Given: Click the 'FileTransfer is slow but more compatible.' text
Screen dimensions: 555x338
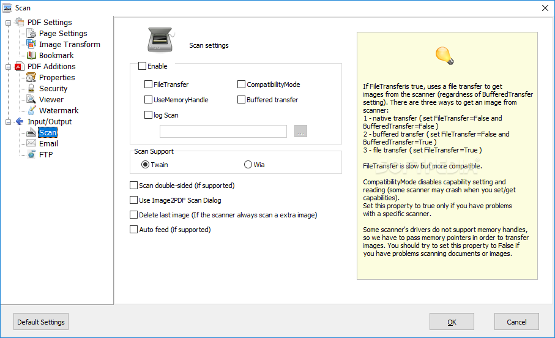Looking at the screenshot, I should (x=422, y=166).
